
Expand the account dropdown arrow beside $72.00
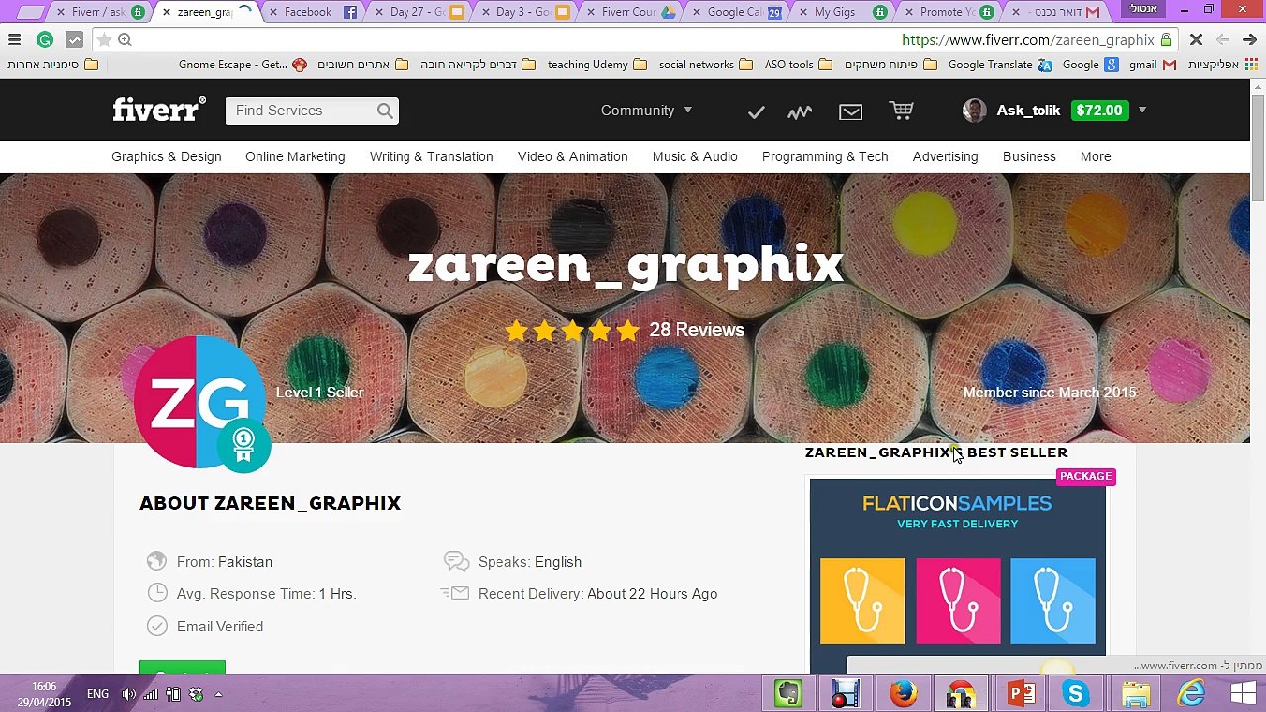pos(1142,110)
